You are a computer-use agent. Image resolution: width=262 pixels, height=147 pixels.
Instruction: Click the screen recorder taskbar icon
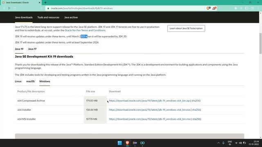(x=142, y=143)
